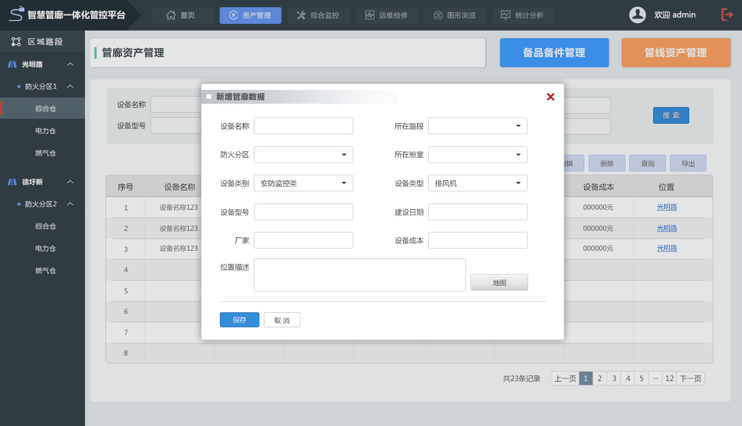Open the 首页 home tab
This screenshot has height=426, width=742.
tap(182, 16)
